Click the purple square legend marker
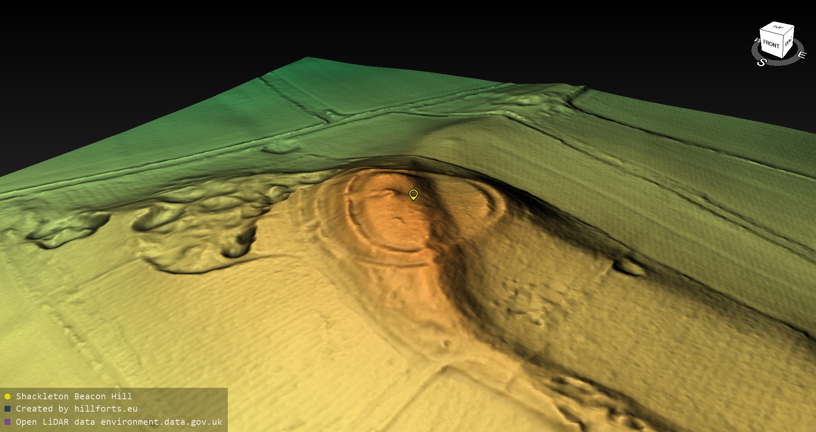The height and width of the screenshot is (432, 816). 7,422
